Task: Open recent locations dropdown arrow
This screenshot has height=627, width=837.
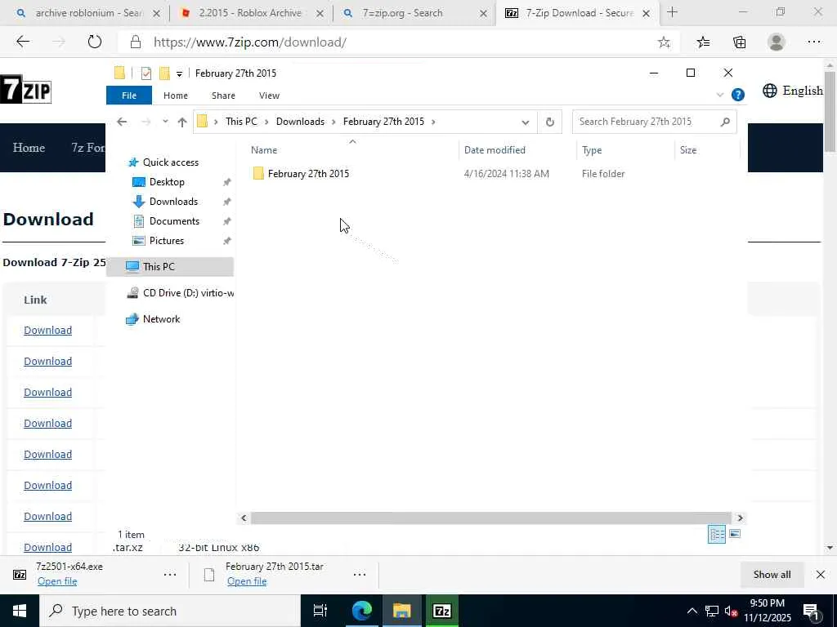Action: (165, 122)
